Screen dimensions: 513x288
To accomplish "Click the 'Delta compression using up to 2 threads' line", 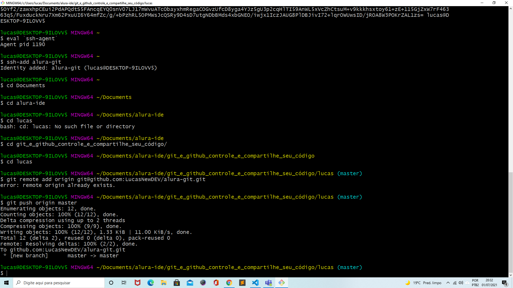I will coord(63,221).
